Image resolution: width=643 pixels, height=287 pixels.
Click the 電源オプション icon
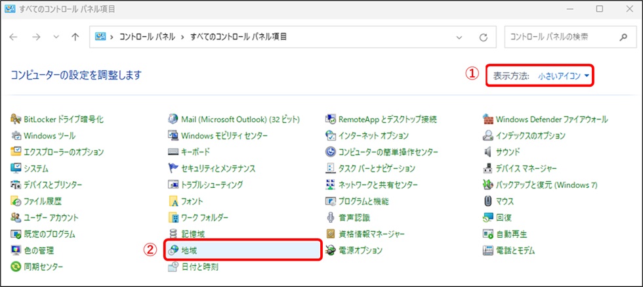click(x=331, y=250)
